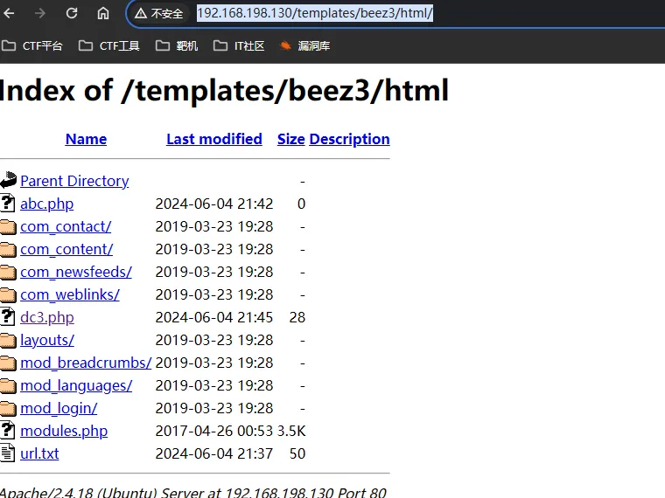Click the com_content folder icon

pyautogui.click(x=8, y=249)
